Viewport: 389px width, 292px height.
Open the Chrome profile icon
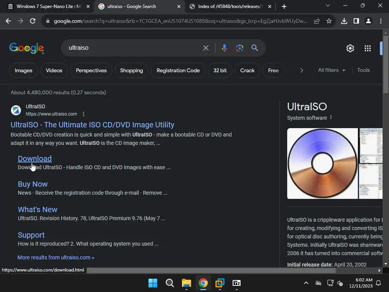coord(368,21)
